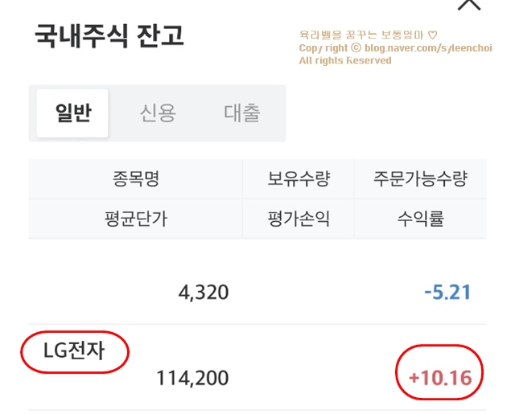Sort by the 보유수량 column header
Screen dimensions: 515x414
pos(299,179)
